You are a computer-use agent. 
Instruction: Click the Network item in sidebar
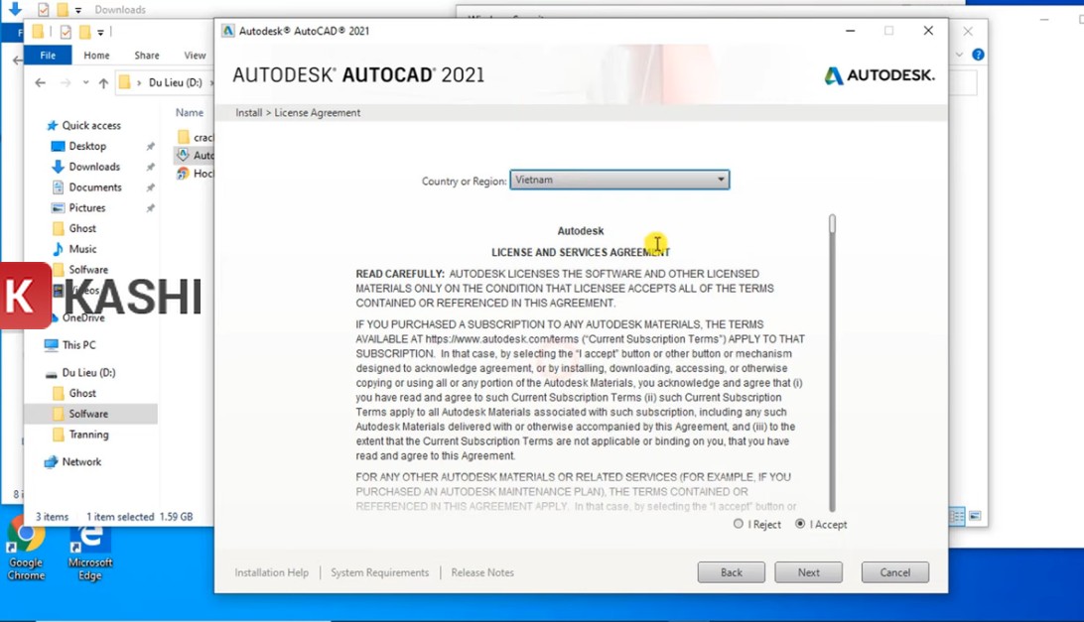[81, 461]
